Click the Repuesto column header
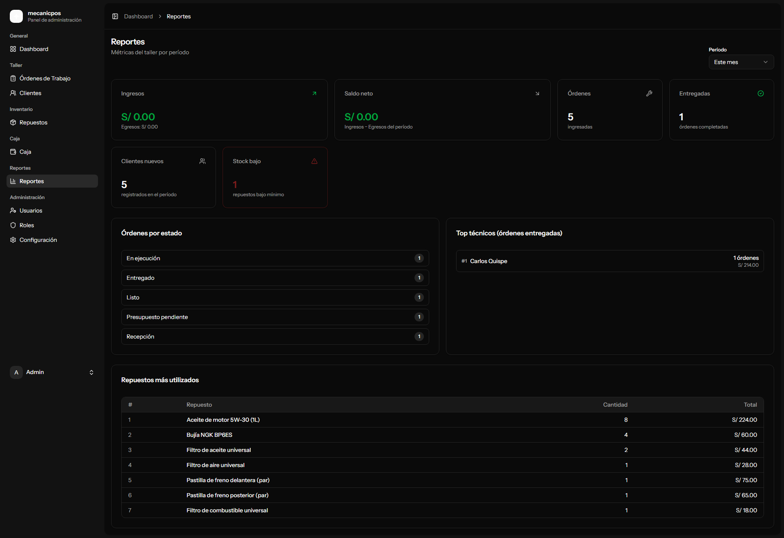The height and width of the screenshot is (538, 784). pyautogui.click(x=199, y=405)
